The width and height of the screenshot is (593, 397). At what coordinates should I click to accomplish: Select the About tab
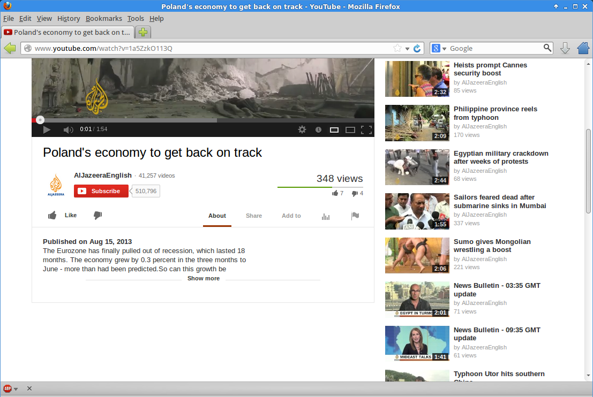[x=217, y=216]
